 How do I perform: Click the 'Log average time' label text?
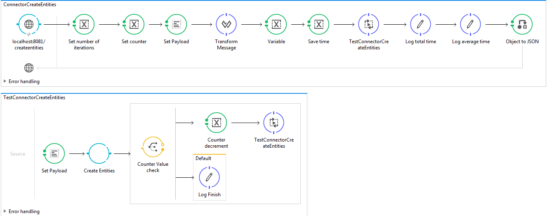point(471,42)
